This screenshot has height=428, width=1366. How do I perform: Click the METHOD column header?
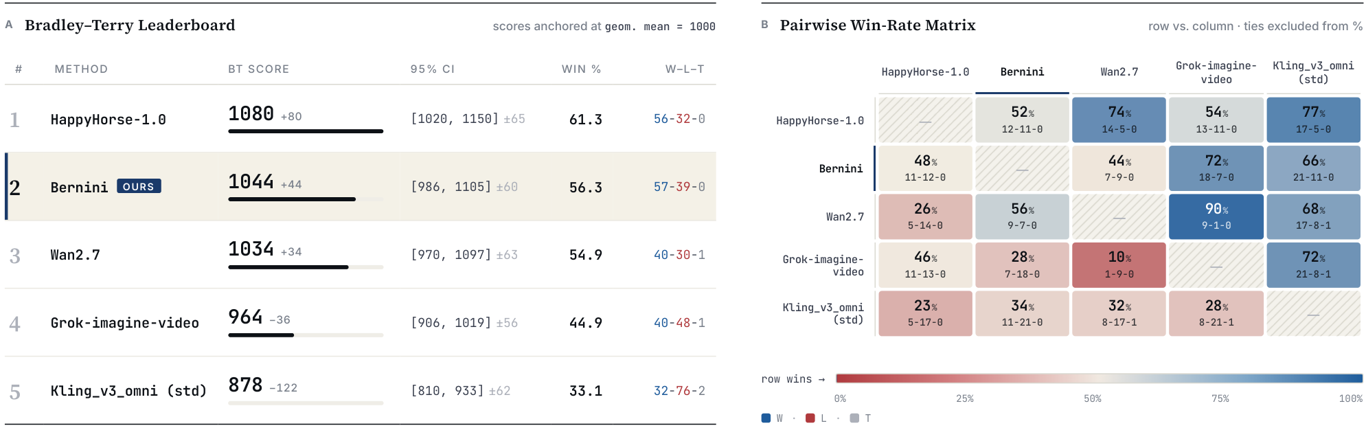point(81,69)
